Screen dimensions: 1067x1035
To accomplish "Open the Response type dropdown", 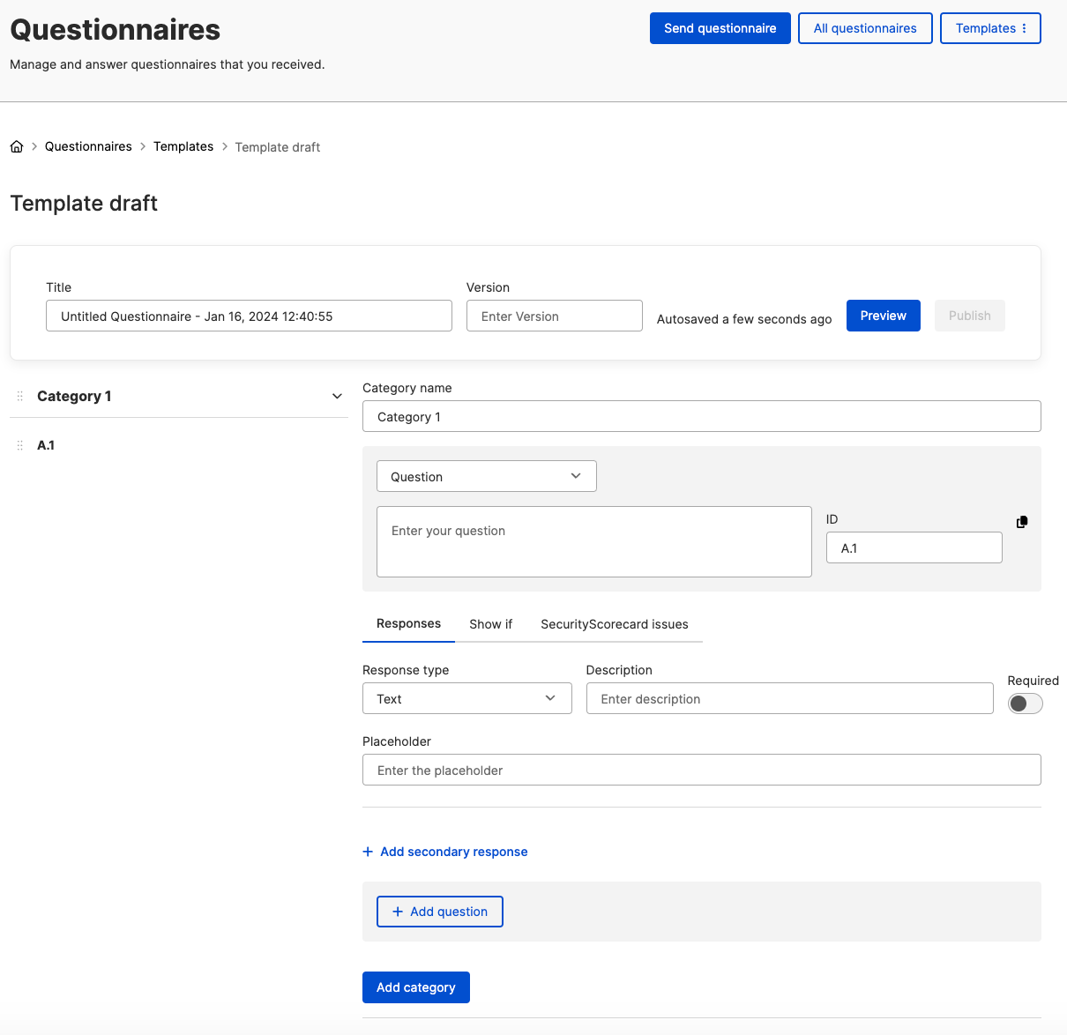I will (466, 698).
